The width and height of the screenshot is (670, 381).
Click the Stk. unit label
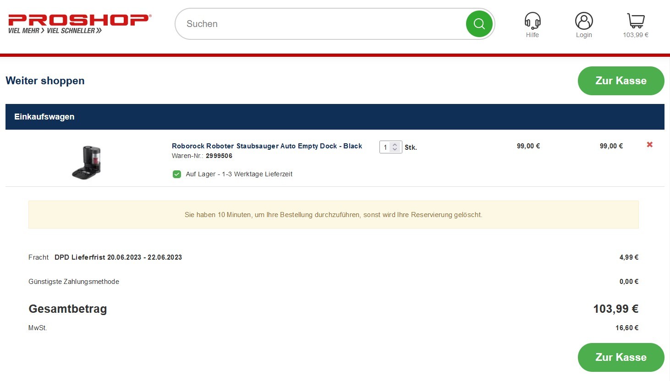[x=411, y=147]
